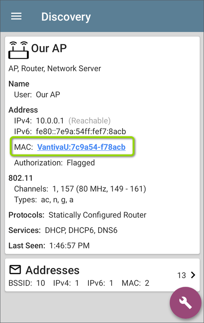This screenshot has width=204, height=323.
Task: Tap the User name Our AP row
Action: [x=37, y=95]
